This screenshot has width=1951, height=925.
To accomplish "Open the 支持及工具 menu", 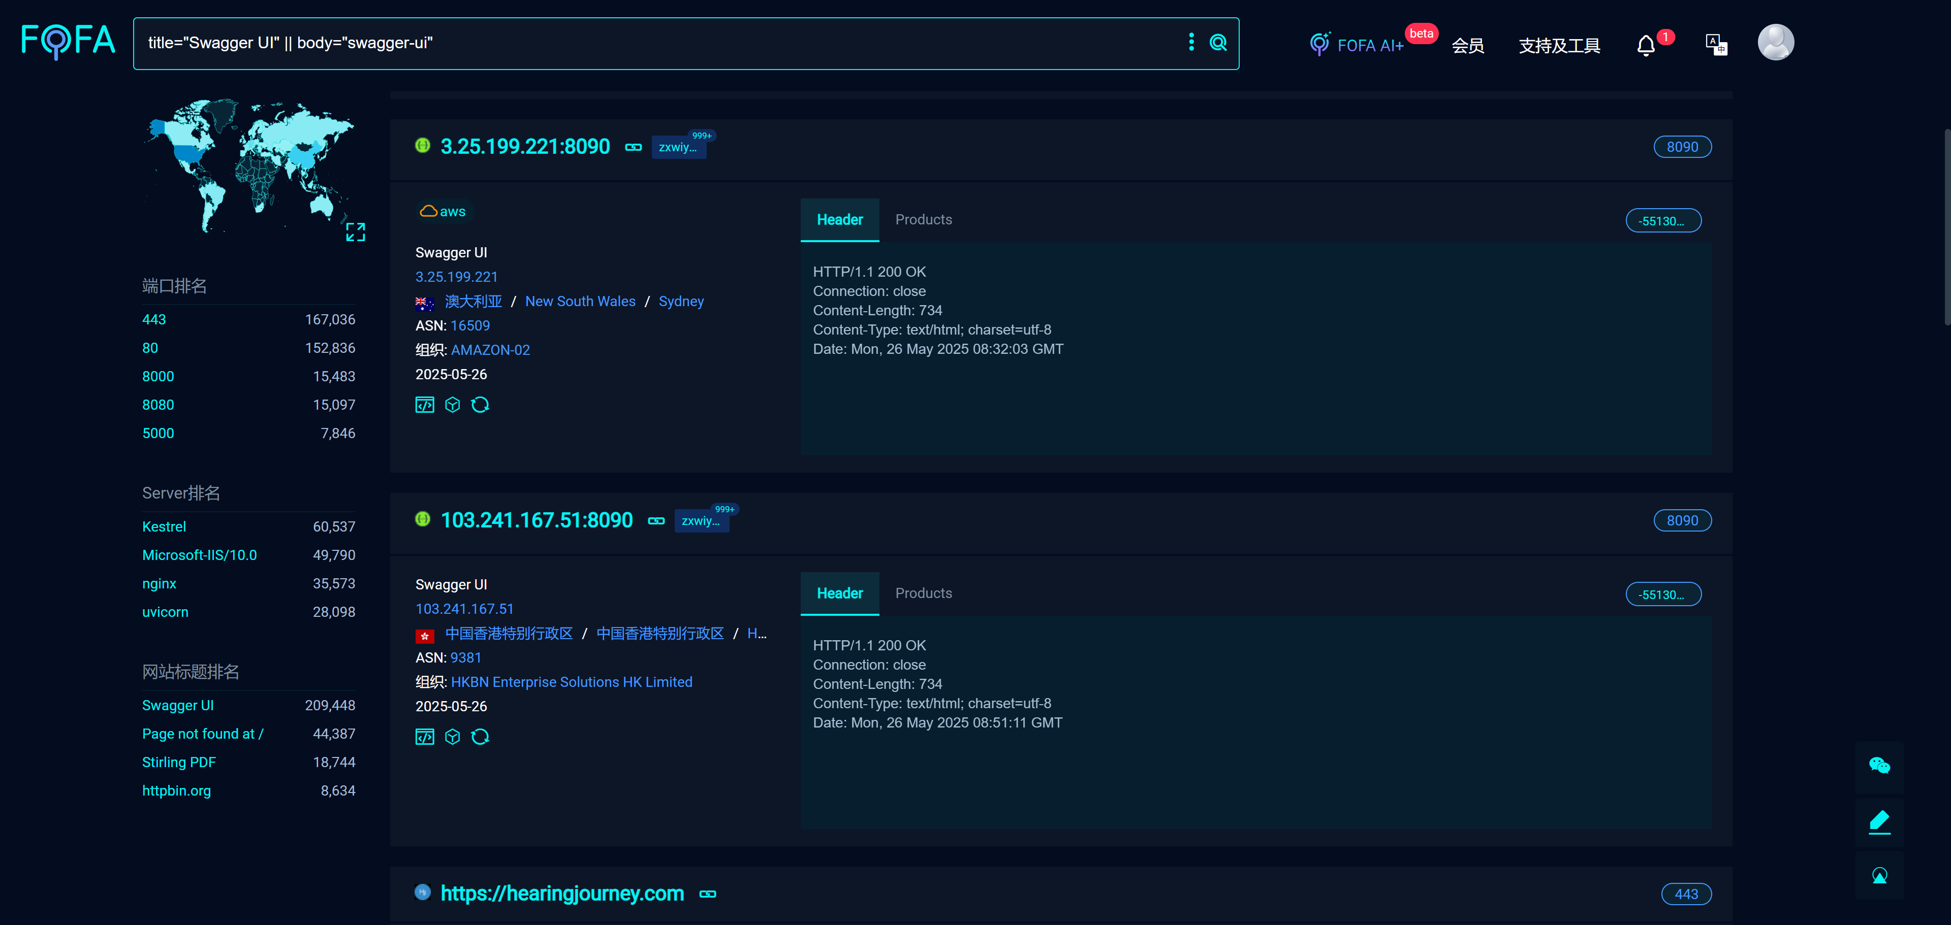I will 1559,45.
